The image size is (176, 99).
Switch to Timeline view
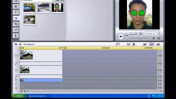tap(152, 45)
